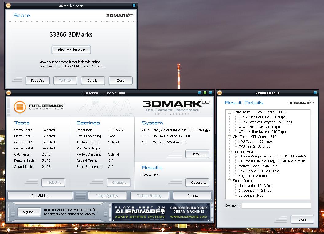Click the GFX value NVIDIA GeForce 9600 GT
This screenshot has width=324, height=234.
click(x=171, y=136)
